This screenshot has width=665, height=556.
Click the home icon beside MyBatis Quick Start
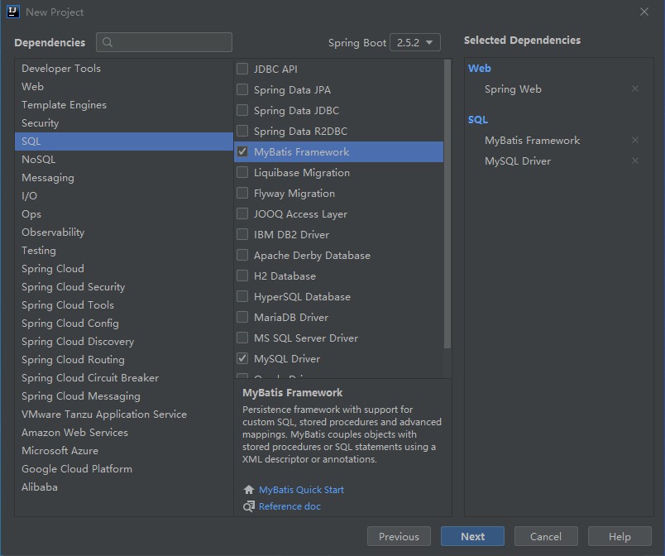[x=249, y=490]
